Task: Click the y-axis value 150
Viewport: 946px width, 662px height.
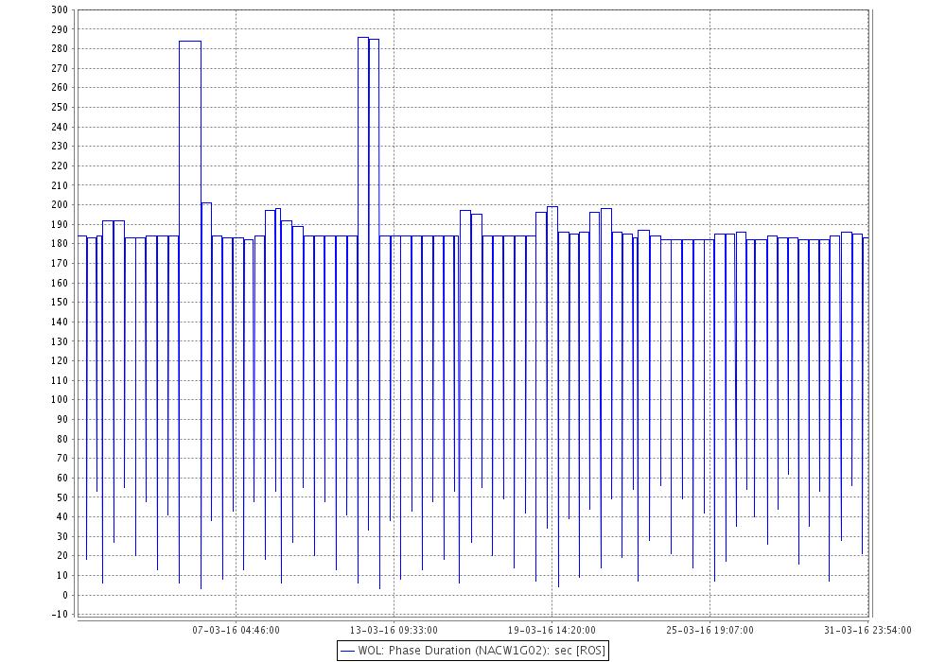Action: (x=60, y=302)
